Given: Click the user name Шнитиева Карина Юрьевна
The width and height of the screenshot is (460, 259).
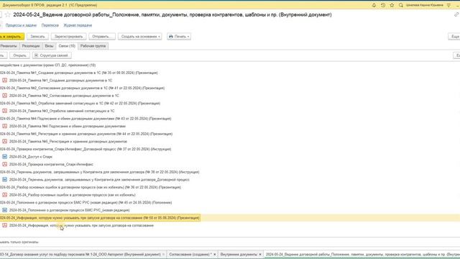Looking at the screenshot, I should tap(425, 5).
